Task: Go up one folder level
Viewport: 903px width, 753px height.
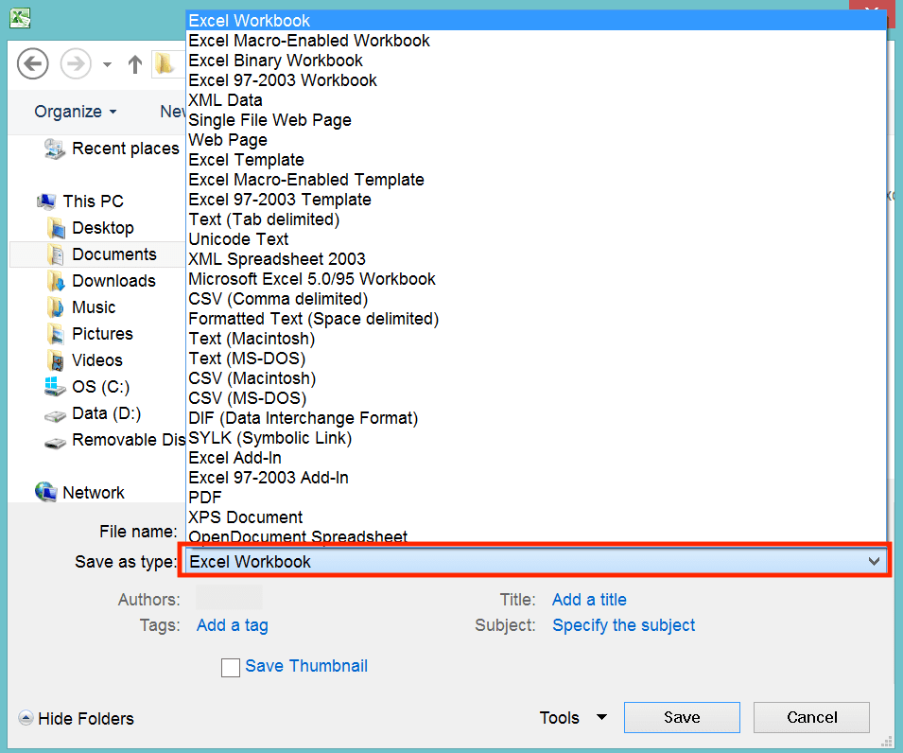Action: click(135, 64)
